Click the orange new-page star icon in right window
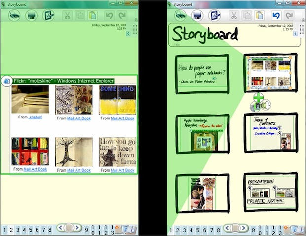This screenshot has width=306, height=236. point(286,229)
